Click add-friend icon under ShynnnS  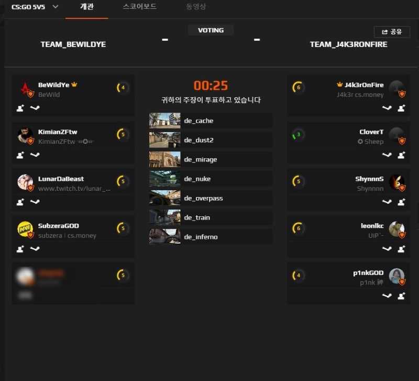[401, 202]
